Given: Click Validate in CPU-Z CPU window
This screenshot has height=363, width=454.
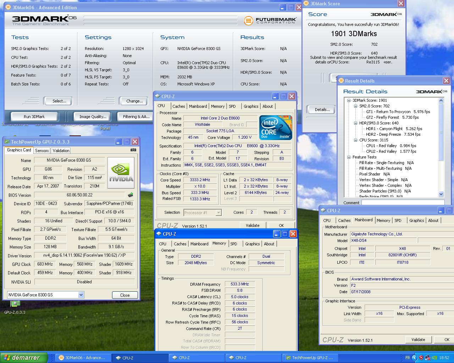Looking at the screenshot, I should point(253,225).
